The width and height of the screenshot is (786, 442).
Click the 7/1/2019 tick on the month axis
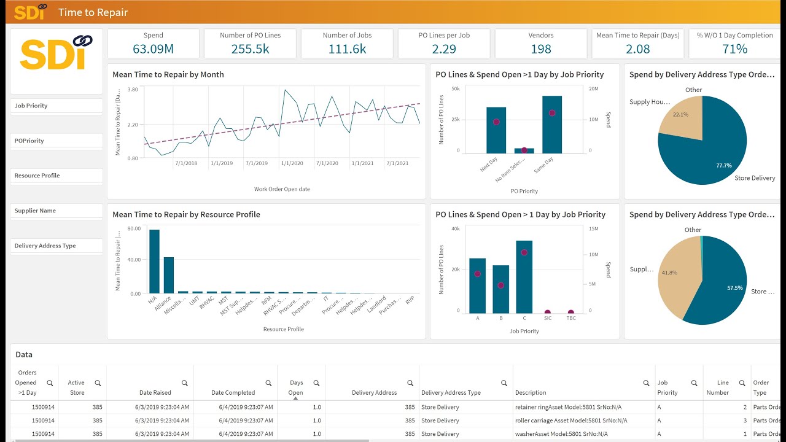click(x=257, y=163)
